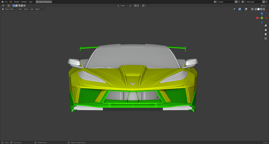The image size is (269, 144).
Task: Toggle the camera view icon
Action: [x=266, y=34]
